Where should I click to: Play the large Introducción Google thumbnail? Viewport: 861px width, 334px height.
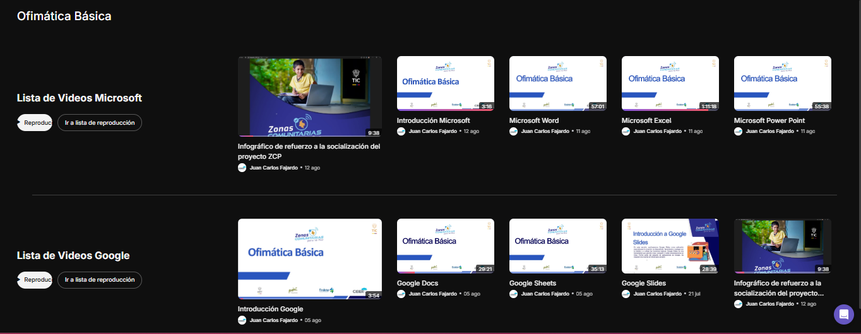point(309,258)
